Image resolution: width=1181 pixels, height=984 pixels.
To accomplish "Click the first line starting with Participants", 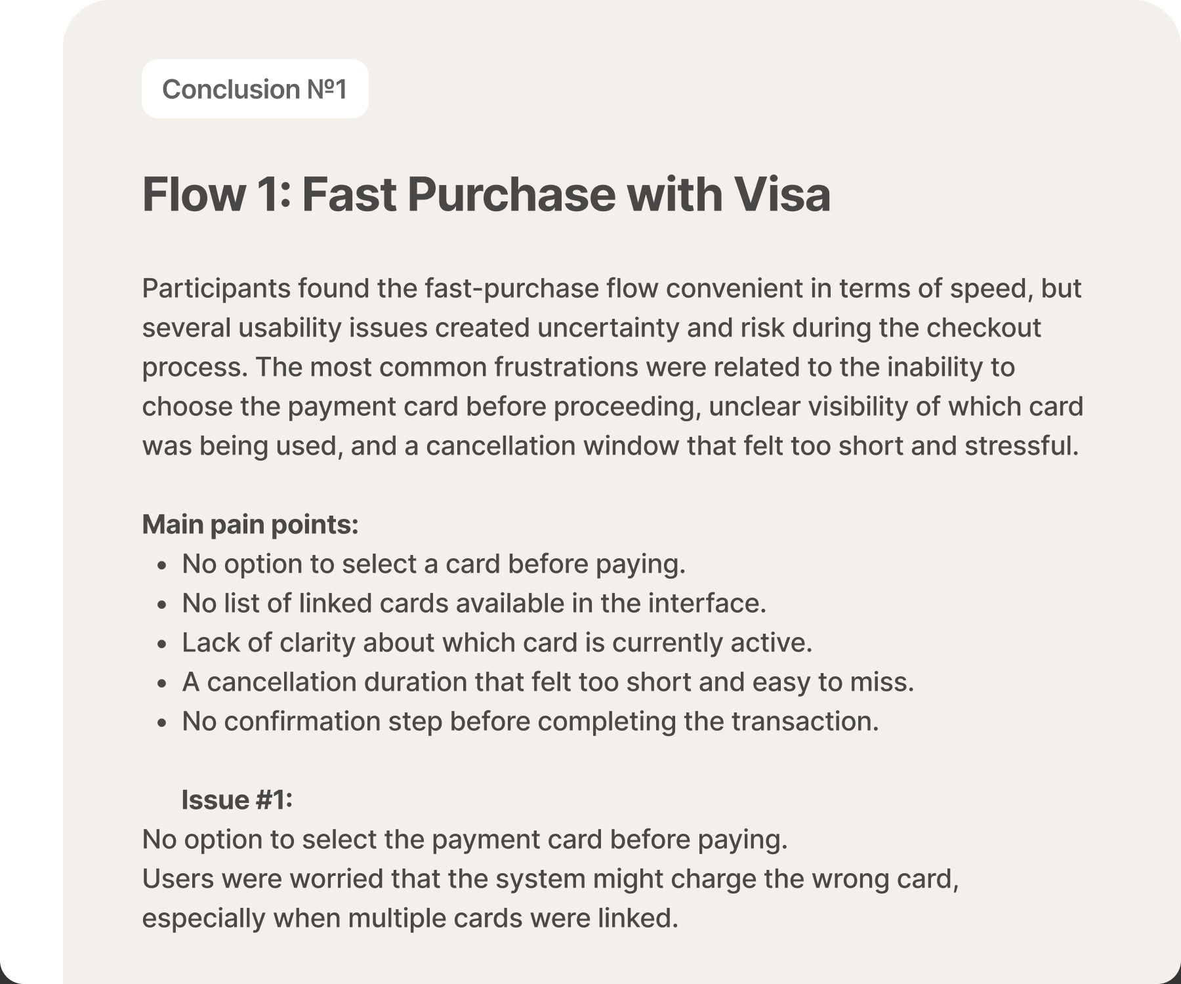I will tap(611, 289).
